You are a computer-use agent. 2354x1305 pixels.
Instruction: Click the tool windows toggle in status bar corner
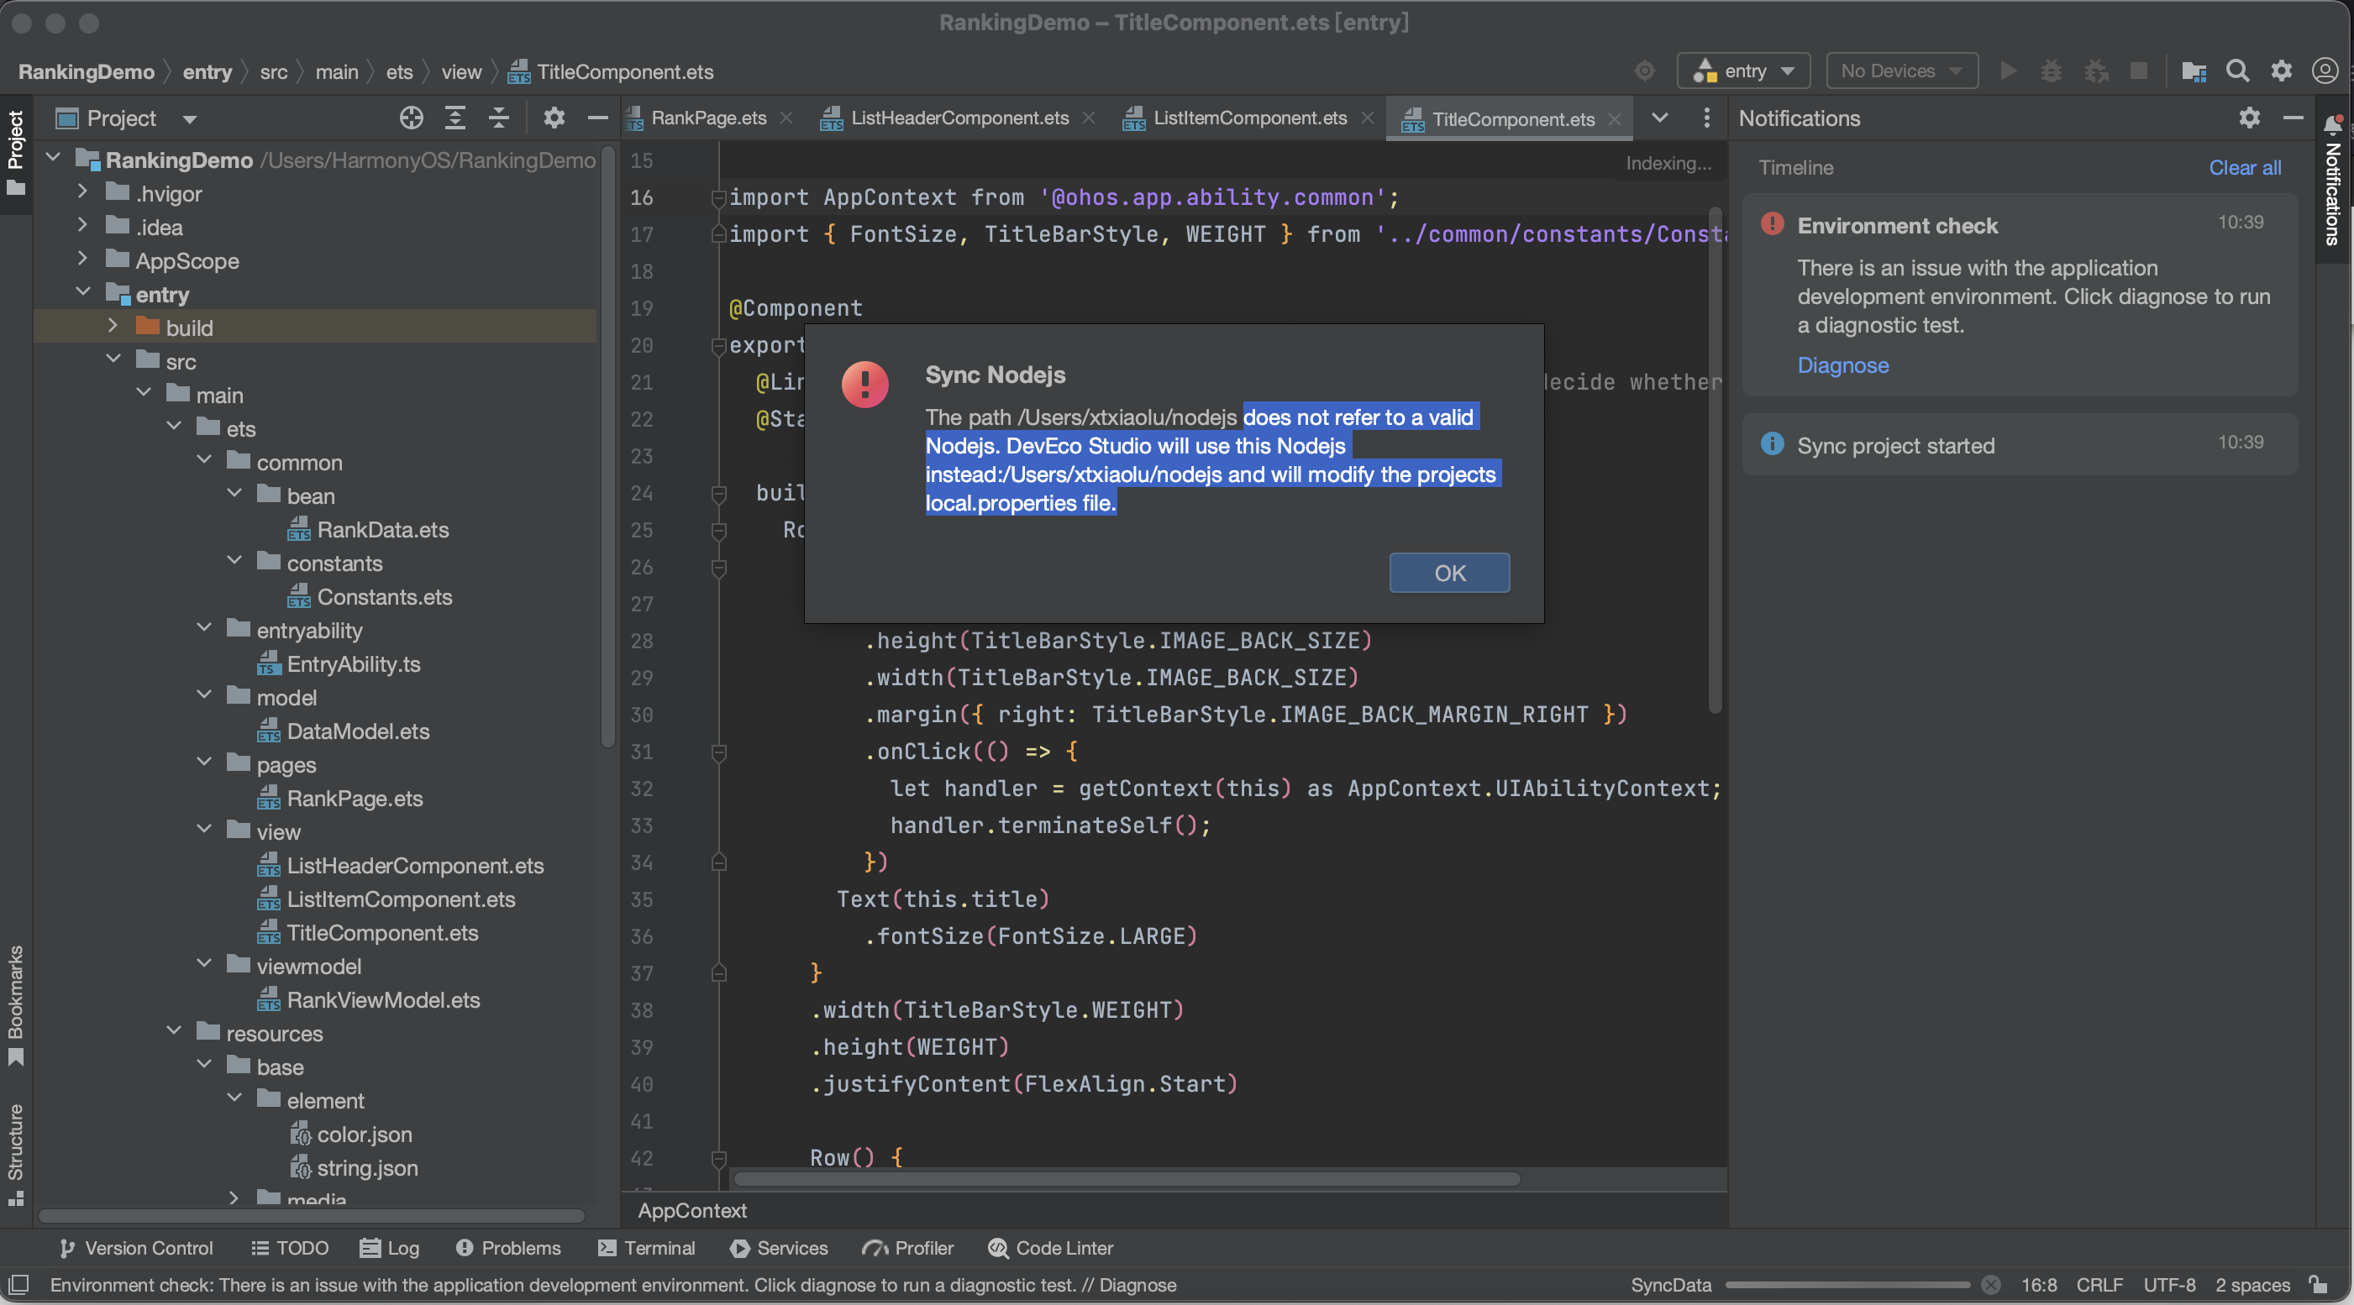click(18, 1284)
